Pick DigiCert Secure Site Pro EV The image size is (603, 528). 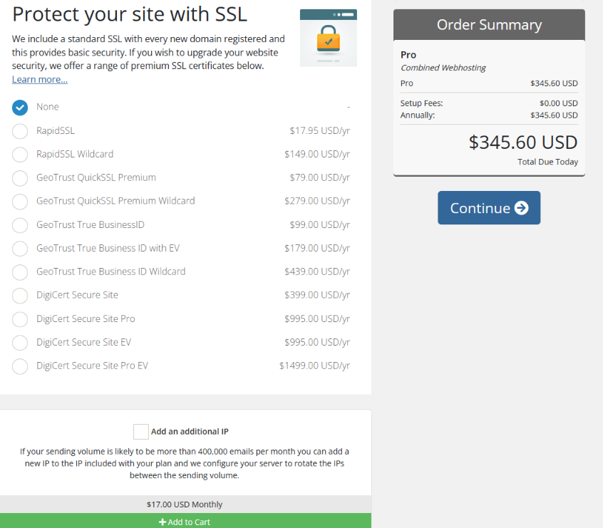coord(20,366)
